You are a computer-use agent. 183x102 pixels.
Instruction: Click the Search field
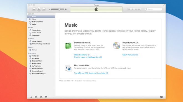tap(154, 9)
